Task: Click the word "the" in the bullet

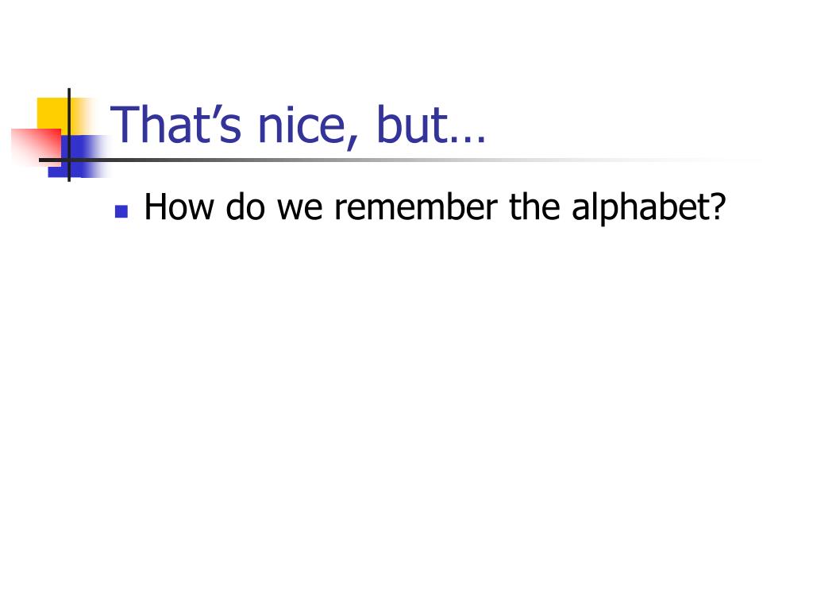Action: [x=534, y=207]
